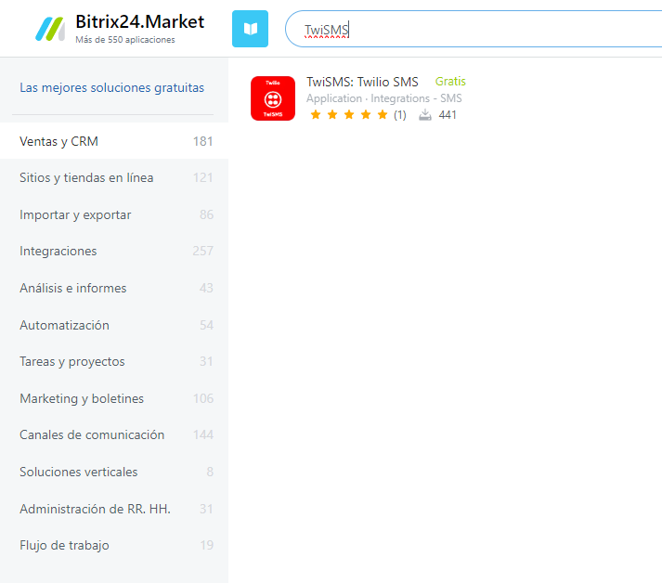
Task: Select Ventas y CRM category
Action: (58, 141)
